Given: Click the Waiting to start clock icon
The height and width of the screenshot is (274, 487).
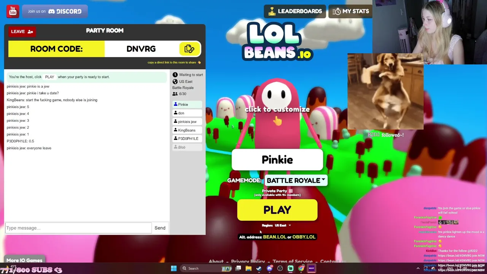Looking at the screenshot, I should tap(175, 75).
